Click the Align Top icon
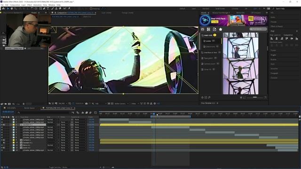Screen dimensions: 301x169 click(287, 38)
